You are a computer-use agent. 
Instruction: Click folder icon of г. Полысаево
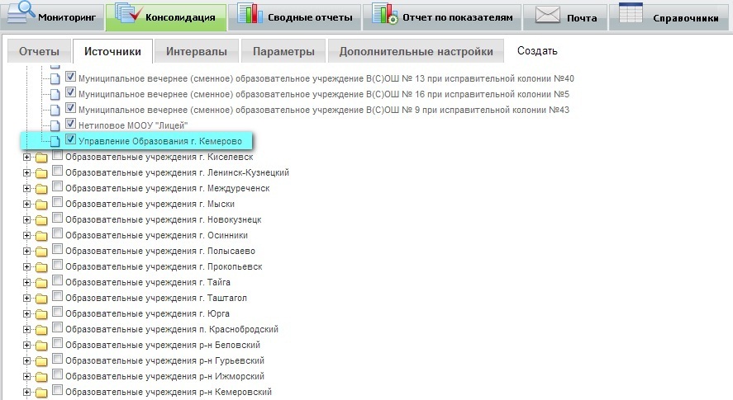click(41, 252)
